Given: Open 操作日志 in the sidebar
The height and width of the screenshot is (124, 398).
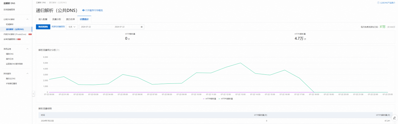Looking at the screenshot, I should pyautogui.click(x=10, y=59).
